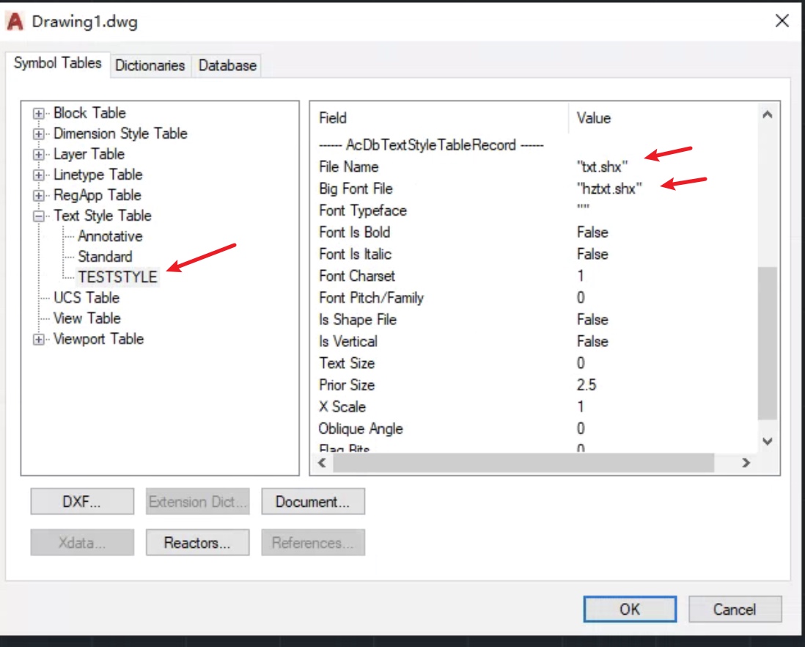Select RegApp Table entry
Image resolution: width=805 pixels, height=647 pixels.
[97, 195]
